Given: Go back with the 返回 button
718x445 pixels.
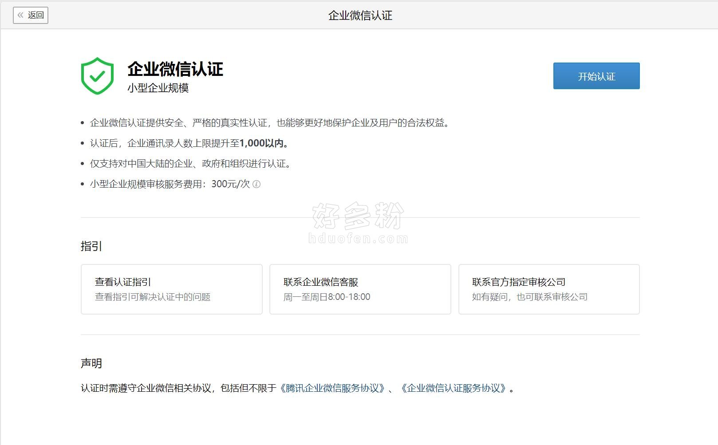Looking at the screenshot, I should pos(31,15).
